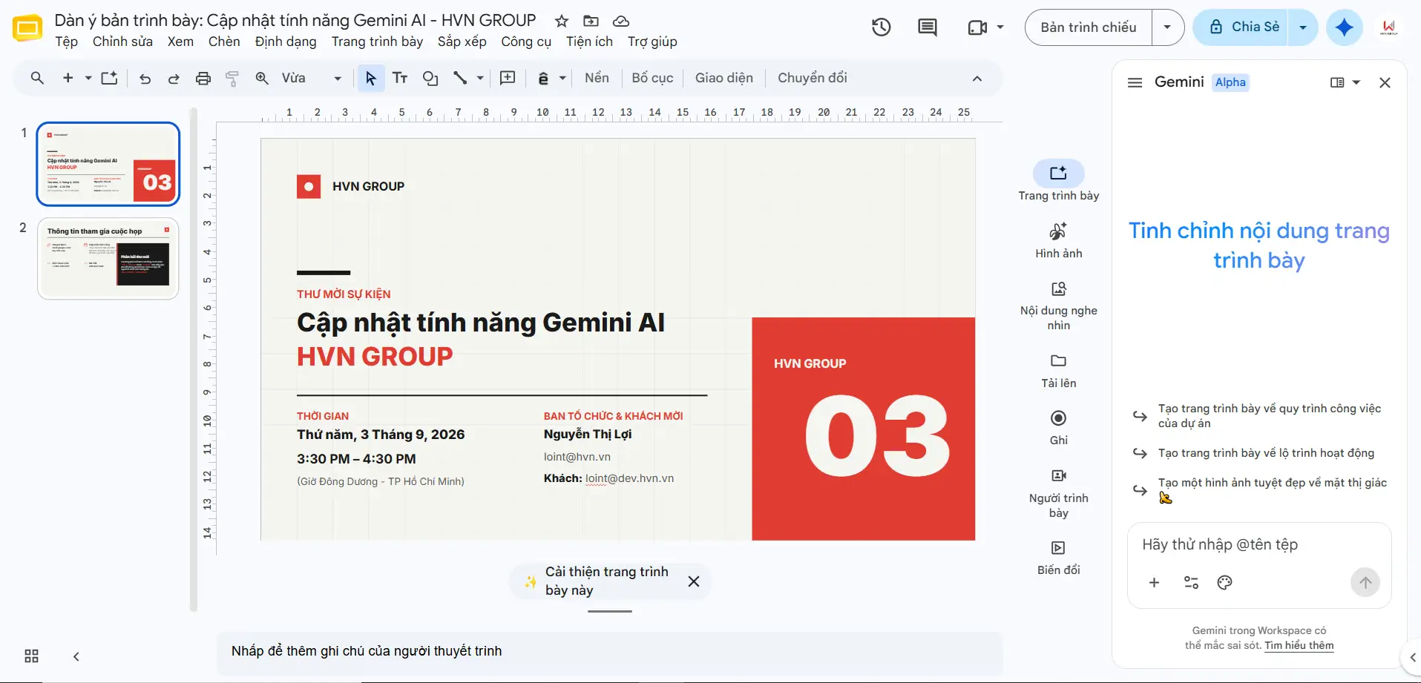The width and height of the screenshot is (1421, 683).
Task: Open the Chỉnh sửa menu
Action: [x=122, y=42]
